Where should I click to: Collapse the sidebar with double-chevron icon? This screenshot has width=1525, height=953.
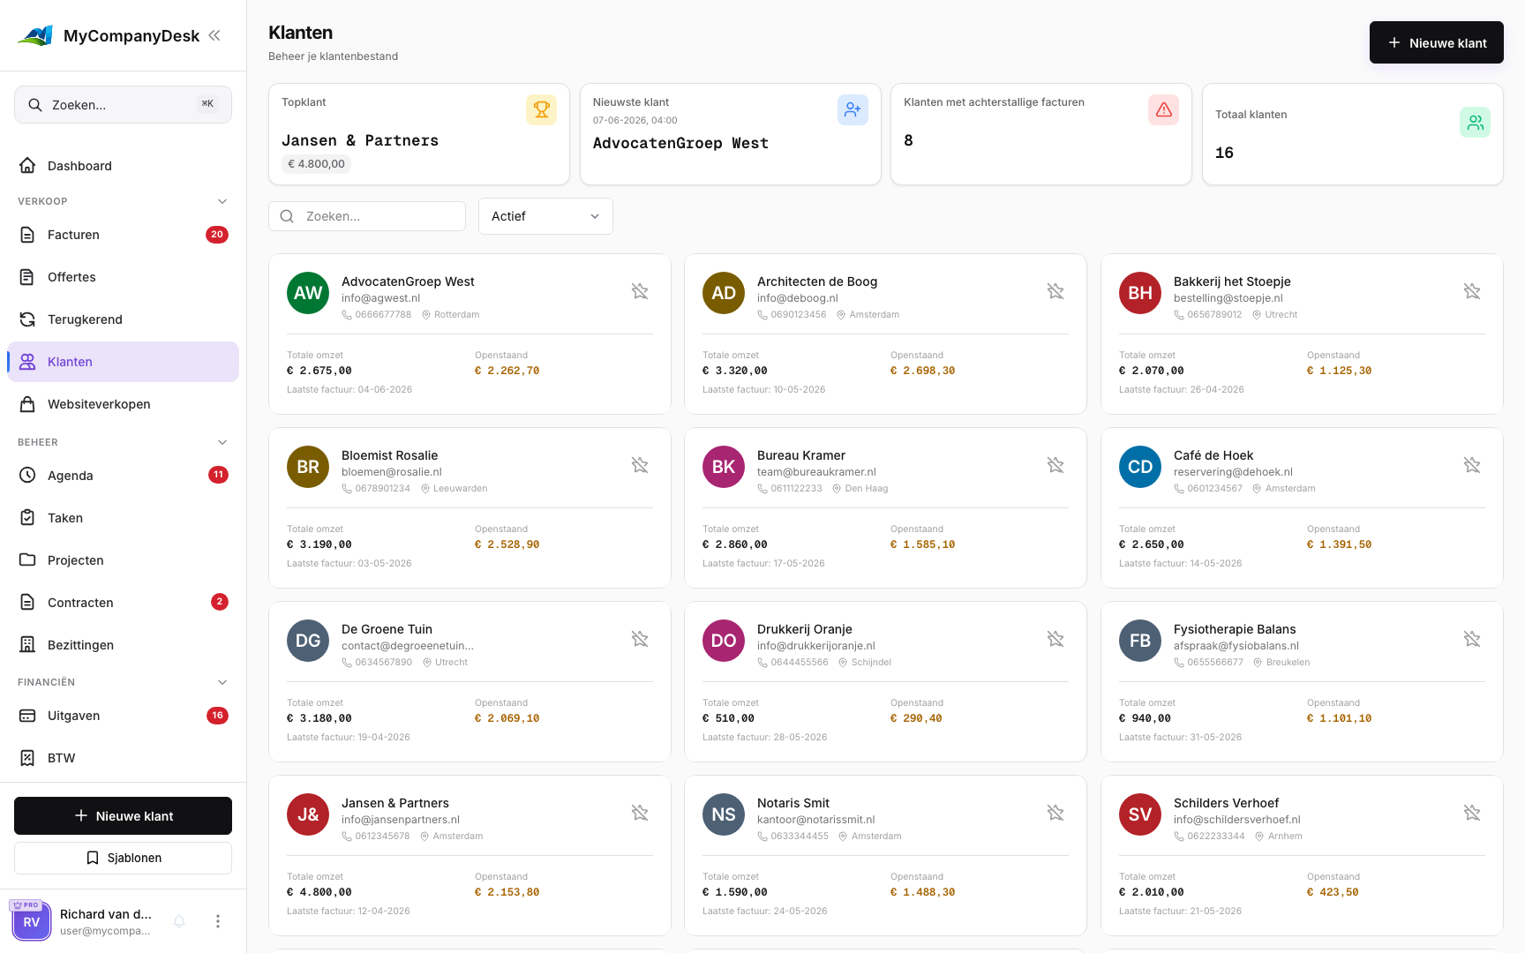[214, 35]
